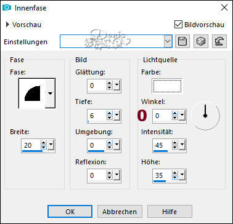The image size is (233, 224).
Task: Increase Glättung with the up arrow
Action: 110,83
